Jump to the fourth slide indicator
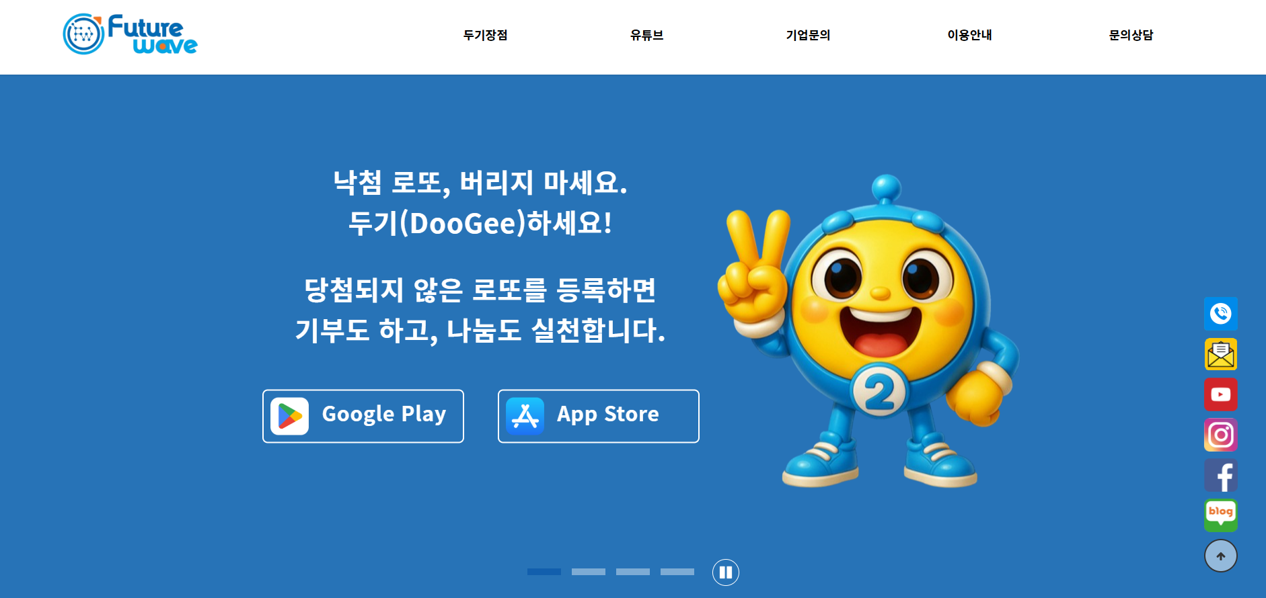The width and height of the screenshot is (1266, 598). pos(677,572)
